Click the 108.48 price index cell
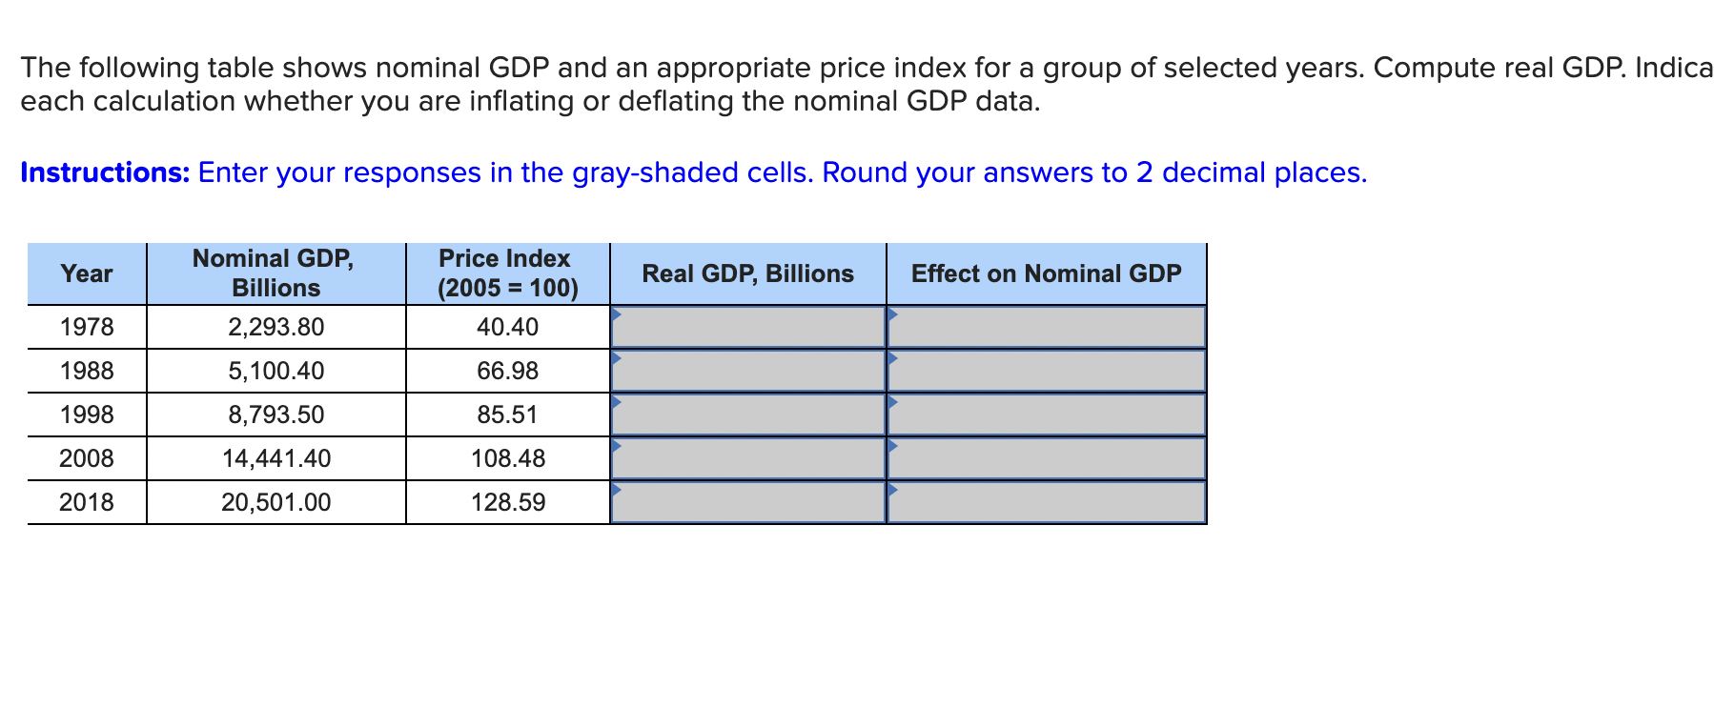 coord(508,458)
